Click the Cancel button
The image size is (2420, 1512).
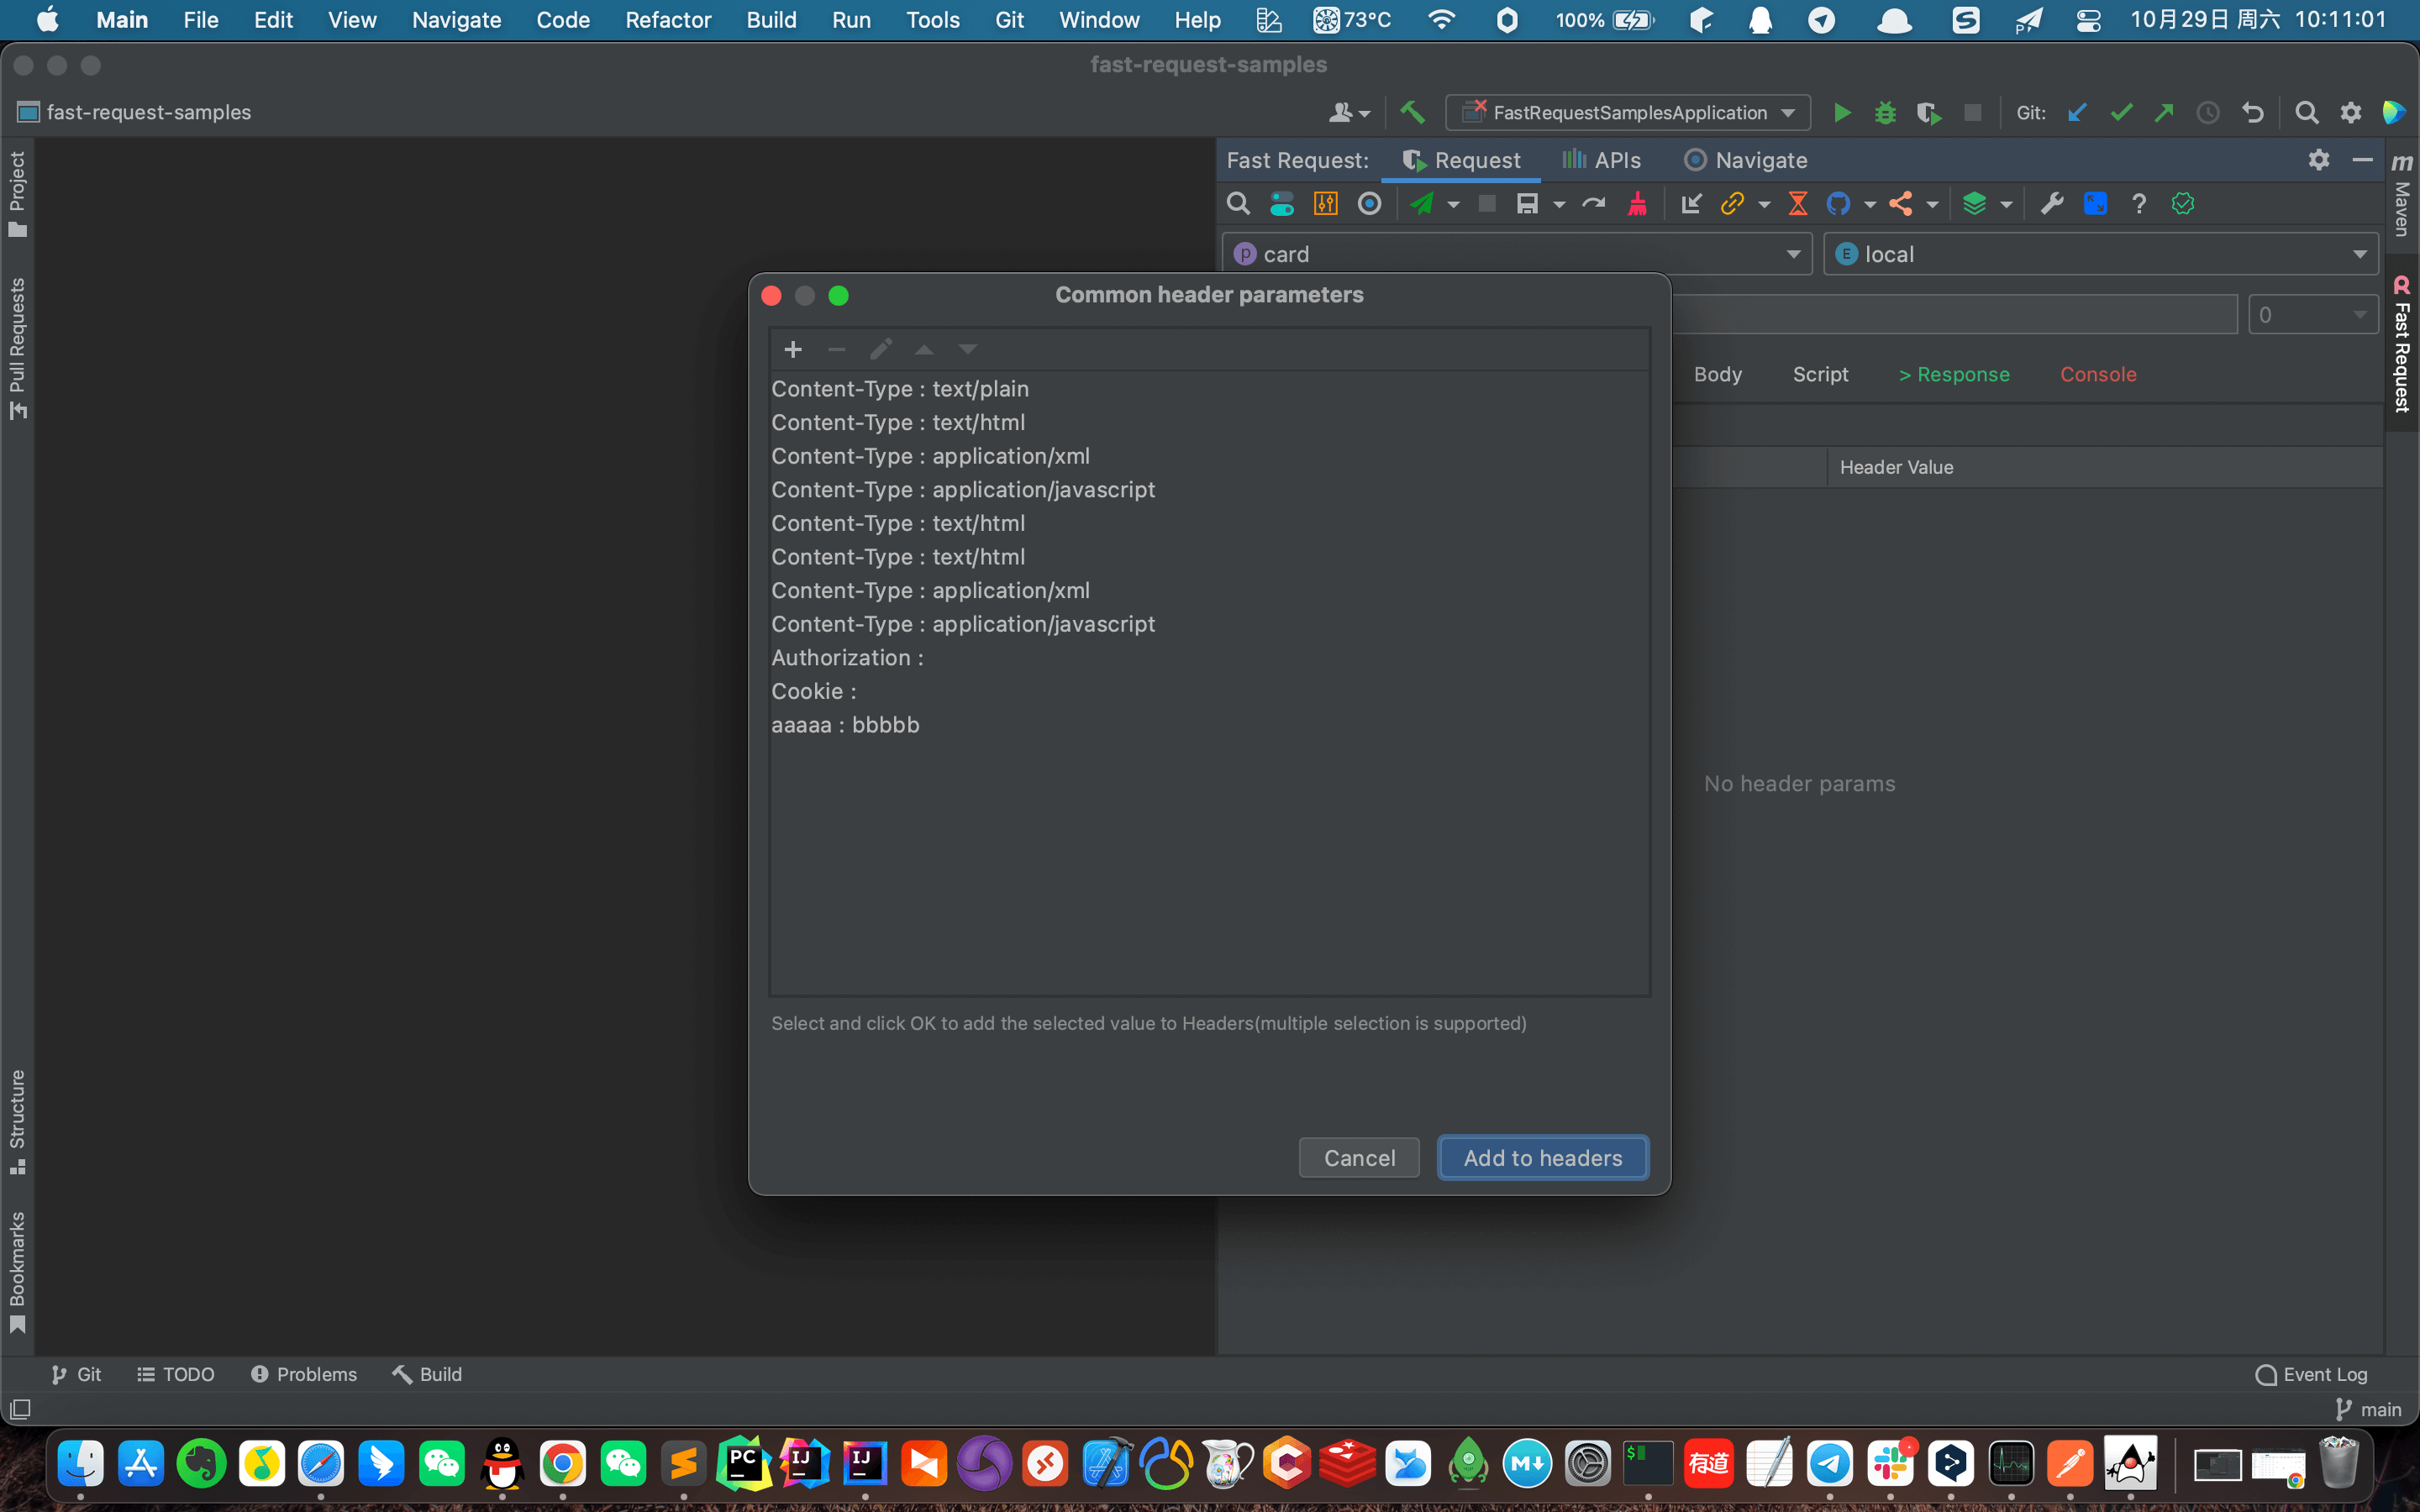(x=1359, y=1158)
